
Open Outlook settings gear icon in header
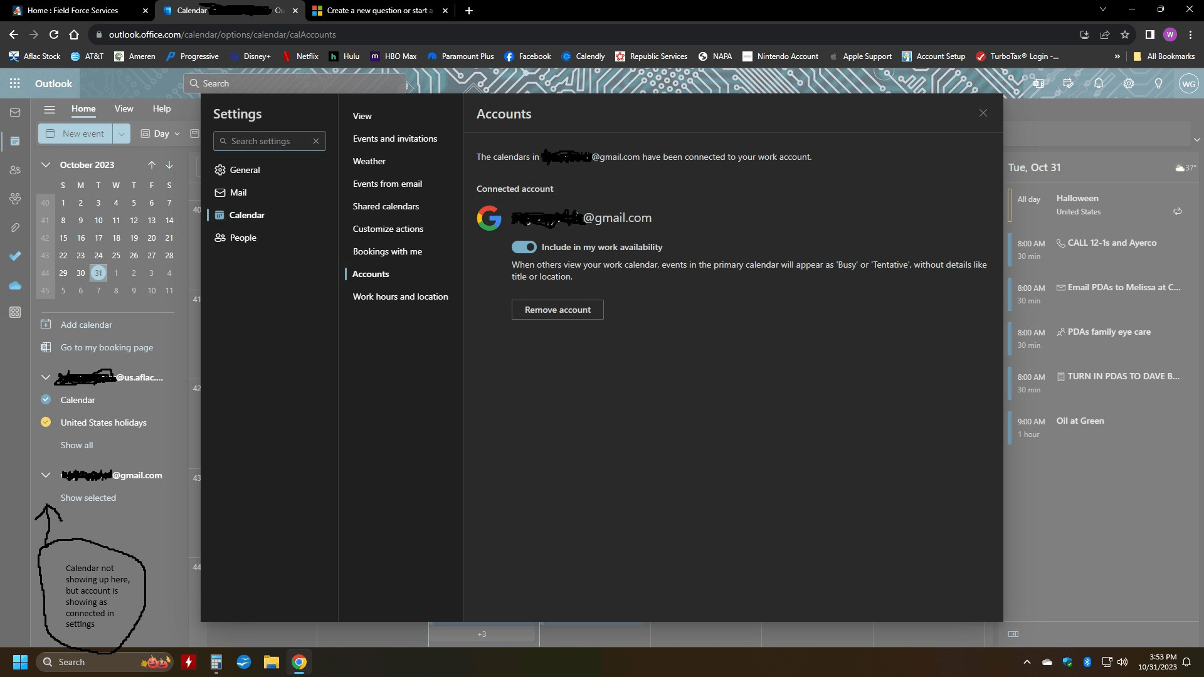pyautogui.click(x=1129, y=83)
